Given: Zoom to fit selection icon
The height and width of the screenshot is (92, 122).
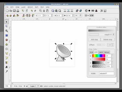Looking at the screenshot, I should coord(53,11).
